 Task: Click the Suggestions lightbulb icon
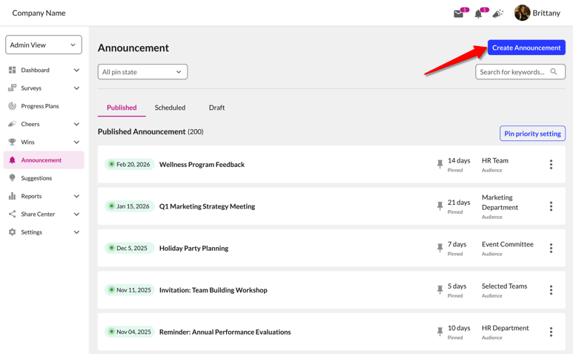[12, 177]
